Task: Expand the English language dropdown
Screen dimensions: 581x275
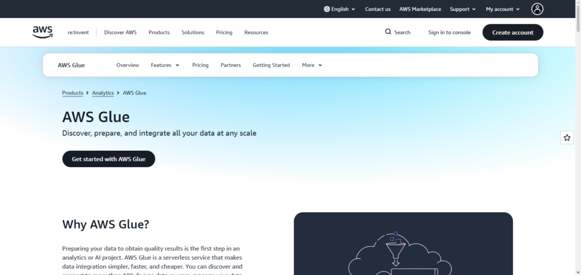Action: 339,9
